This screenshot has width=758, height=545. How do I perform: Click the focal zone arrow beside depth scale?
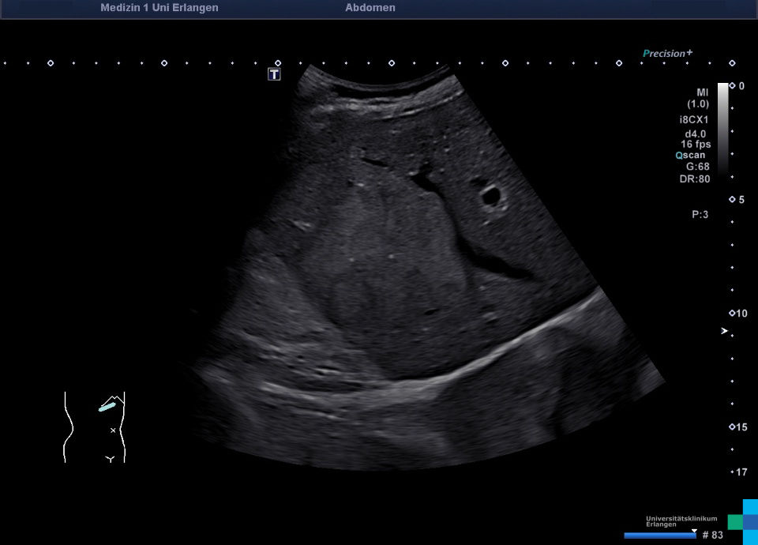723,332
